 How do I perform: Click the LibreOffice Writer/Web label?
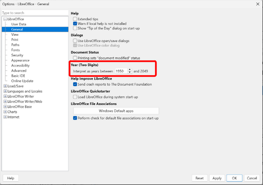tap(25, 101)
